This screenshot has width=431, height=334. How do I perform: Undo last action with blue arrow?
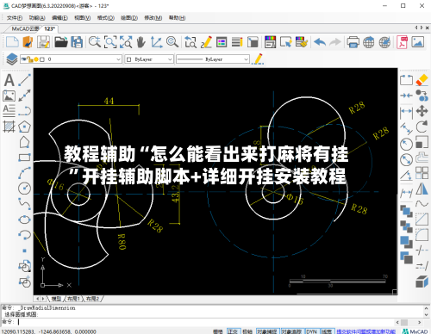320,42
